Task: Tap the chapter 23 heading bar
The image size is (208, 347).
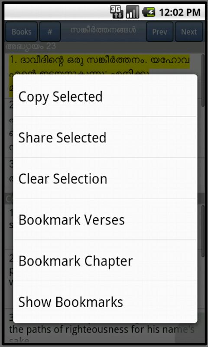Action: coord(104,46)
